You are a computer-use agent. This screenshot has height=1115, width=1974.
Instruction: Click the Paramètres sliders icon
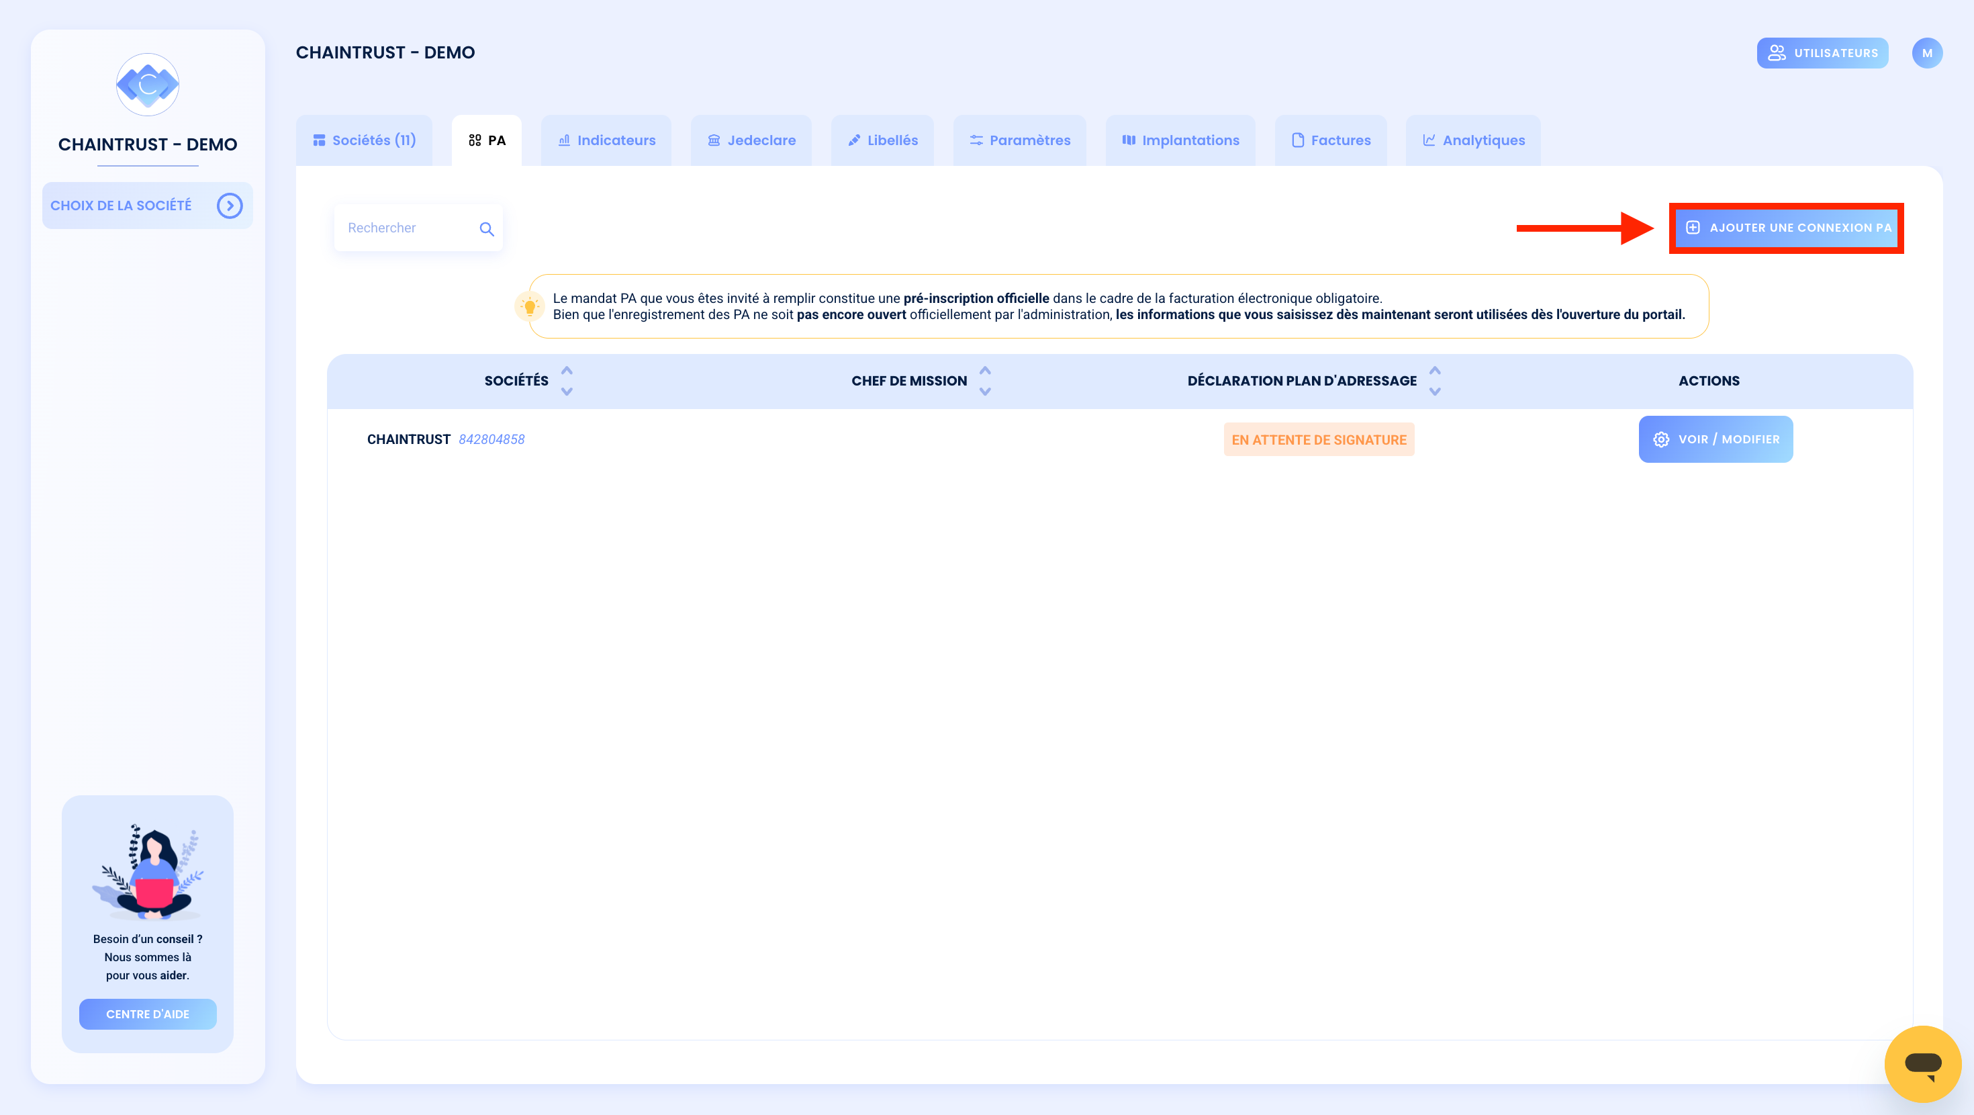(x=976, y=140)
